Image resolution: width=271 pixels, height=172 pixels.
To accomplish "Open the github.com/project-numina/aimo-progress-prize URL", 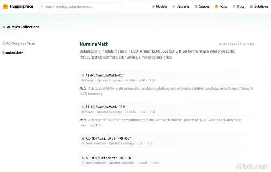I will (x=125, y=57).
